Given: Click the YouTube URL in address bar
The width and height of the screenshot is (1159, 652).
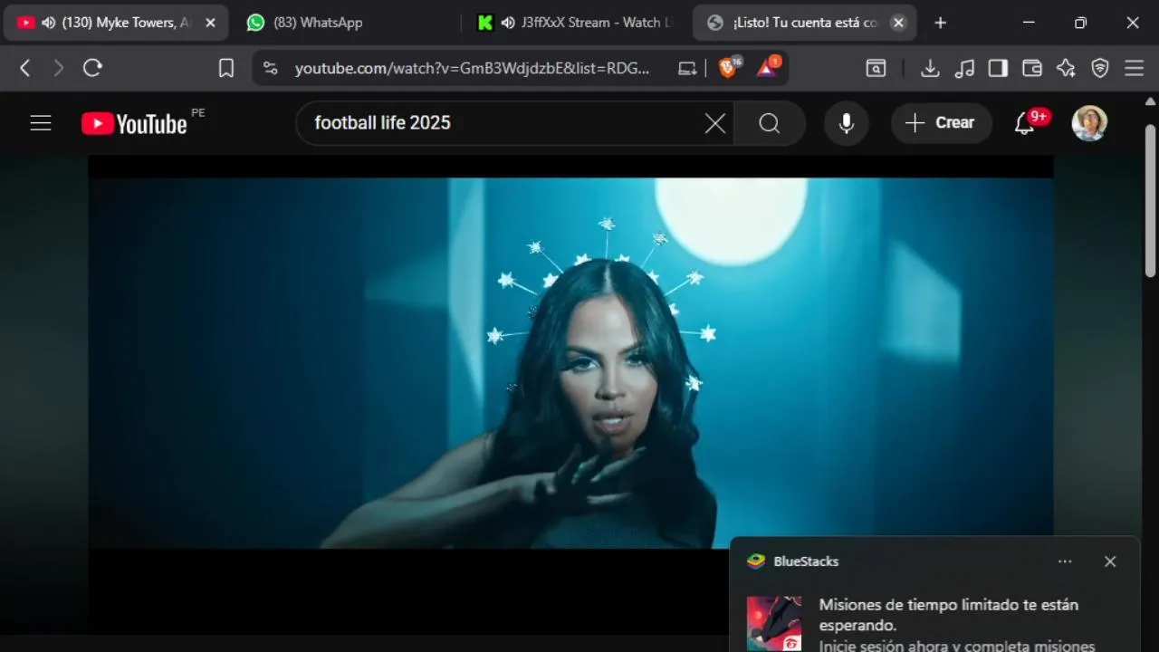Looking at the screenshot, I should 472,68.
